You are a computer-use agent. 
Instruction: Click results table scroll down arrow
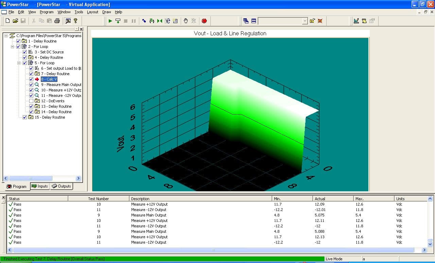(x=430, y=244)
